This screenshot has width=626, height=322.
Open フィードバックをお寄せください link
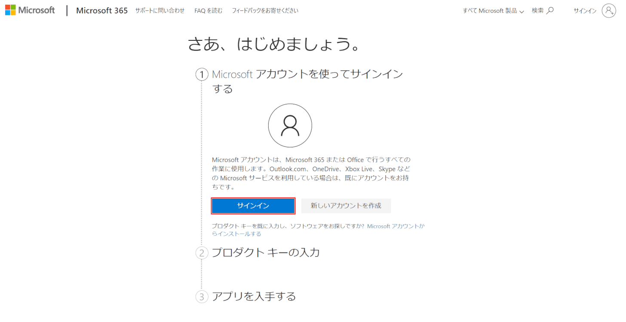(265, 11)
